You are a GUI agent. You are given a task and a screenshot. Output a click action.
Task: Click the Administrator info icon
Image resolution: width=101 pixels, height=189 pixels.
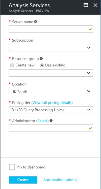tap(51, 121)
